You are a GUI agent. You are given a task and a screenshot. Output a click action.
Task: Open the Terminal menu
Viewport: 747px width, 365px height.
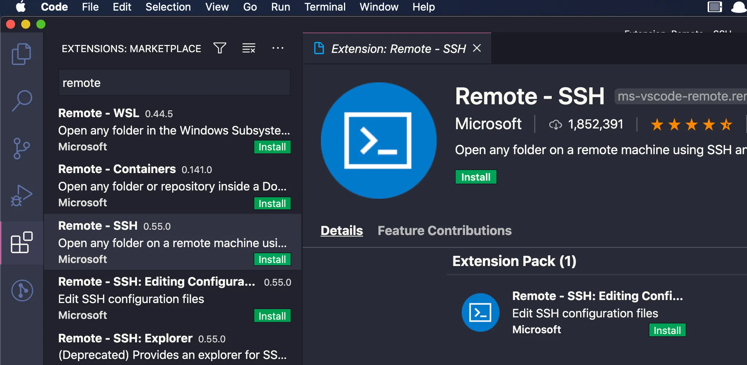click(x=325, y=7)
